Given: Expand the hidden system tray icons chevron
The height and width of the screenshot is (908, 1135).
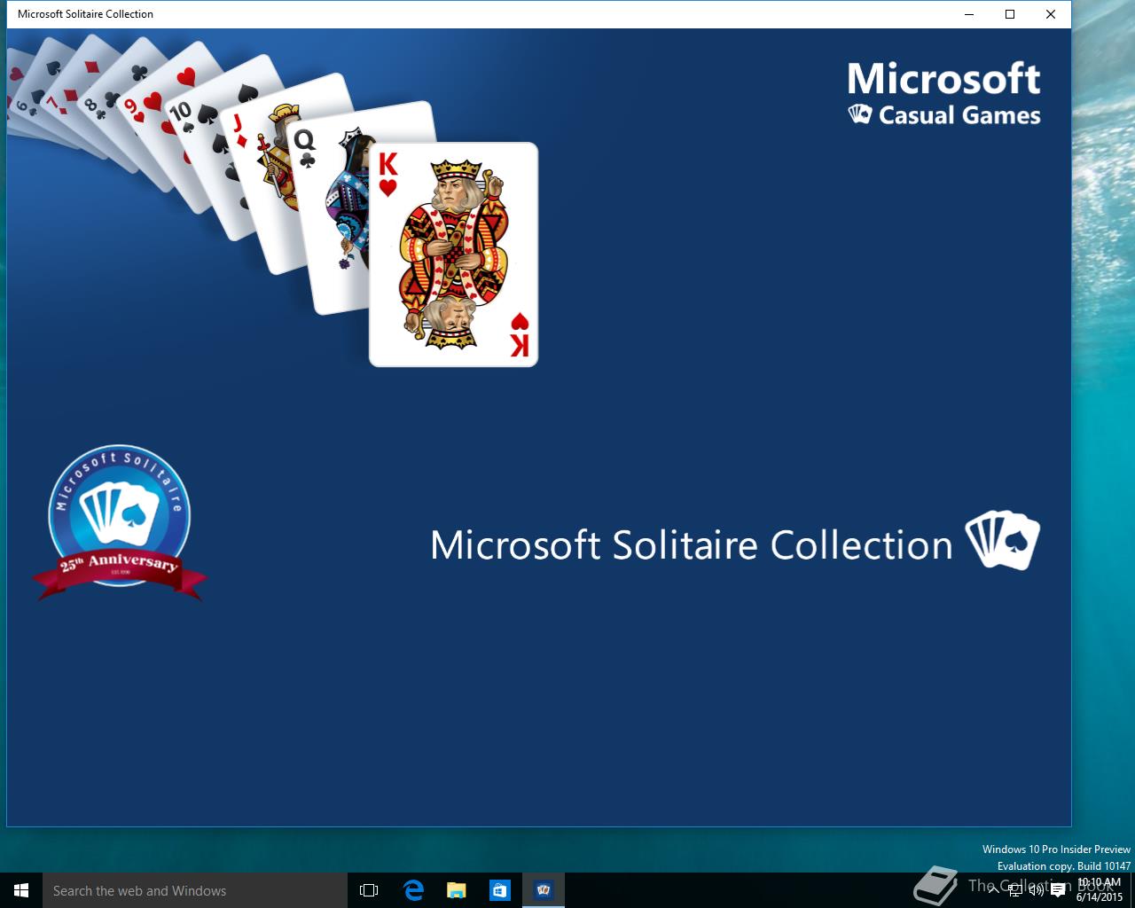Looking at the screenshot, I should [993, 890].
